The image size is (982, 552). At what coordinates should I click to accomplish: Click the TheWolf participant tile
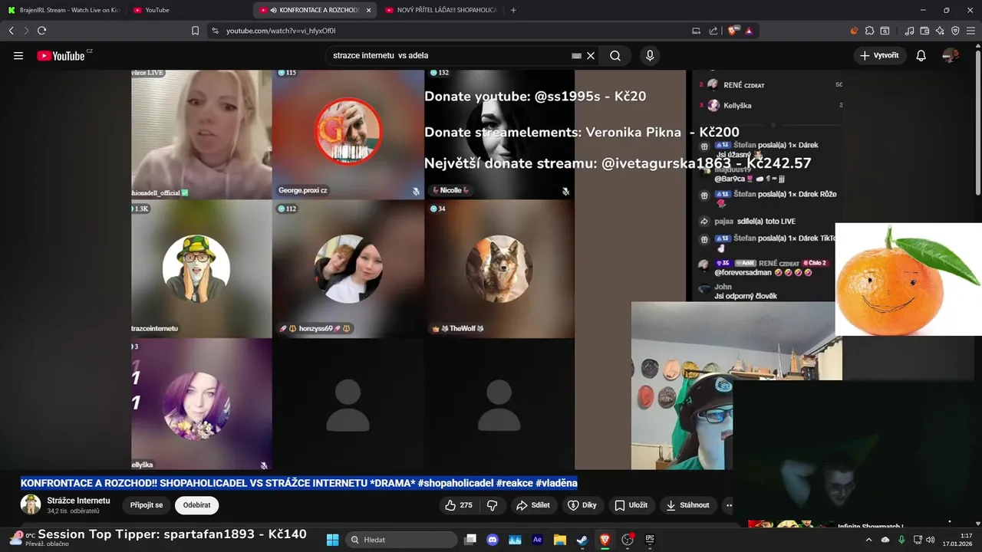coord(499,269)
